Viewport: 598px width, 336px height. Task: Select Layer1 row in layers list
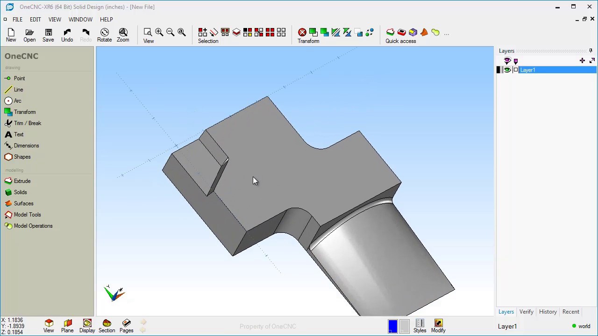(546, 70)
